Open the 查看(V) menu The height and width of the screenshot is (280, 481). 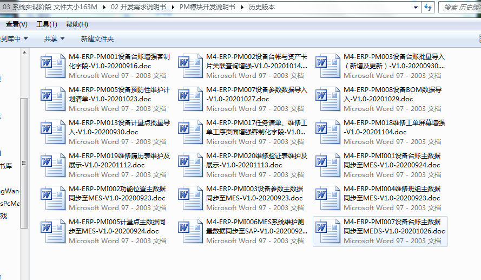[x=16, y=24]
